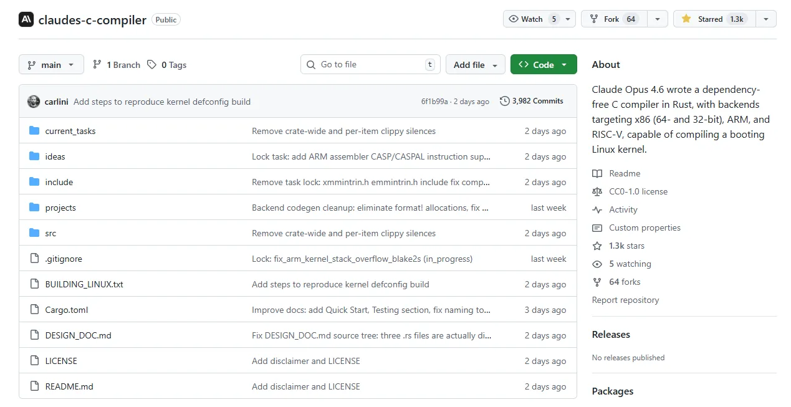This screenshot has height=407, width=791.
Task: Click the branch icon beside 1 Branch
Action: click(x=97, y=65)
